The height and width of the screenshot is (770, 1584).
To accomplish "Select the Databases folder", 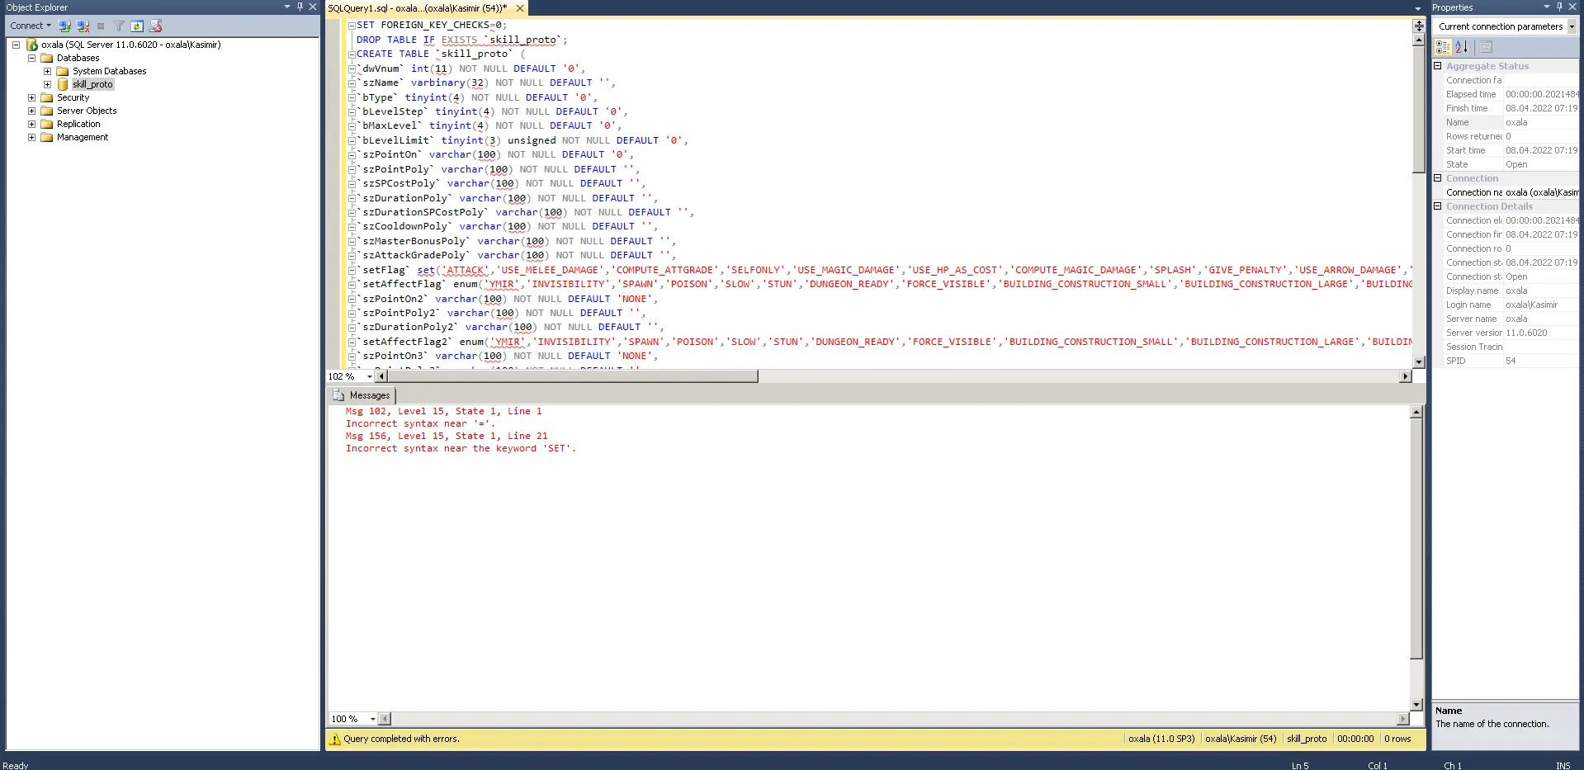I will (x=78, y=58).
